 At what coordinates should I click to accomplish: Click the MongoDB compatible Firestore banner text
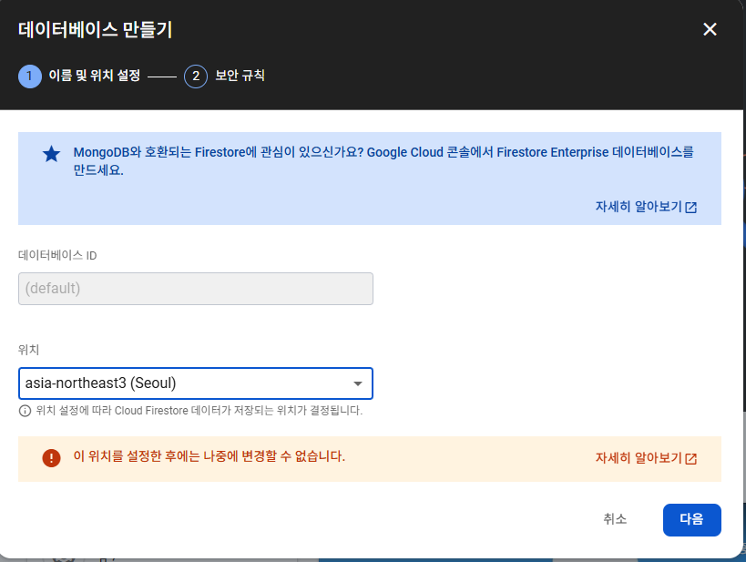click(x=383, y=161)
